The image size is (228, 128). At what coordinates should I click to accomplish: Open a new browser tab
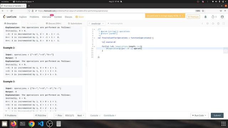(29, 6)
